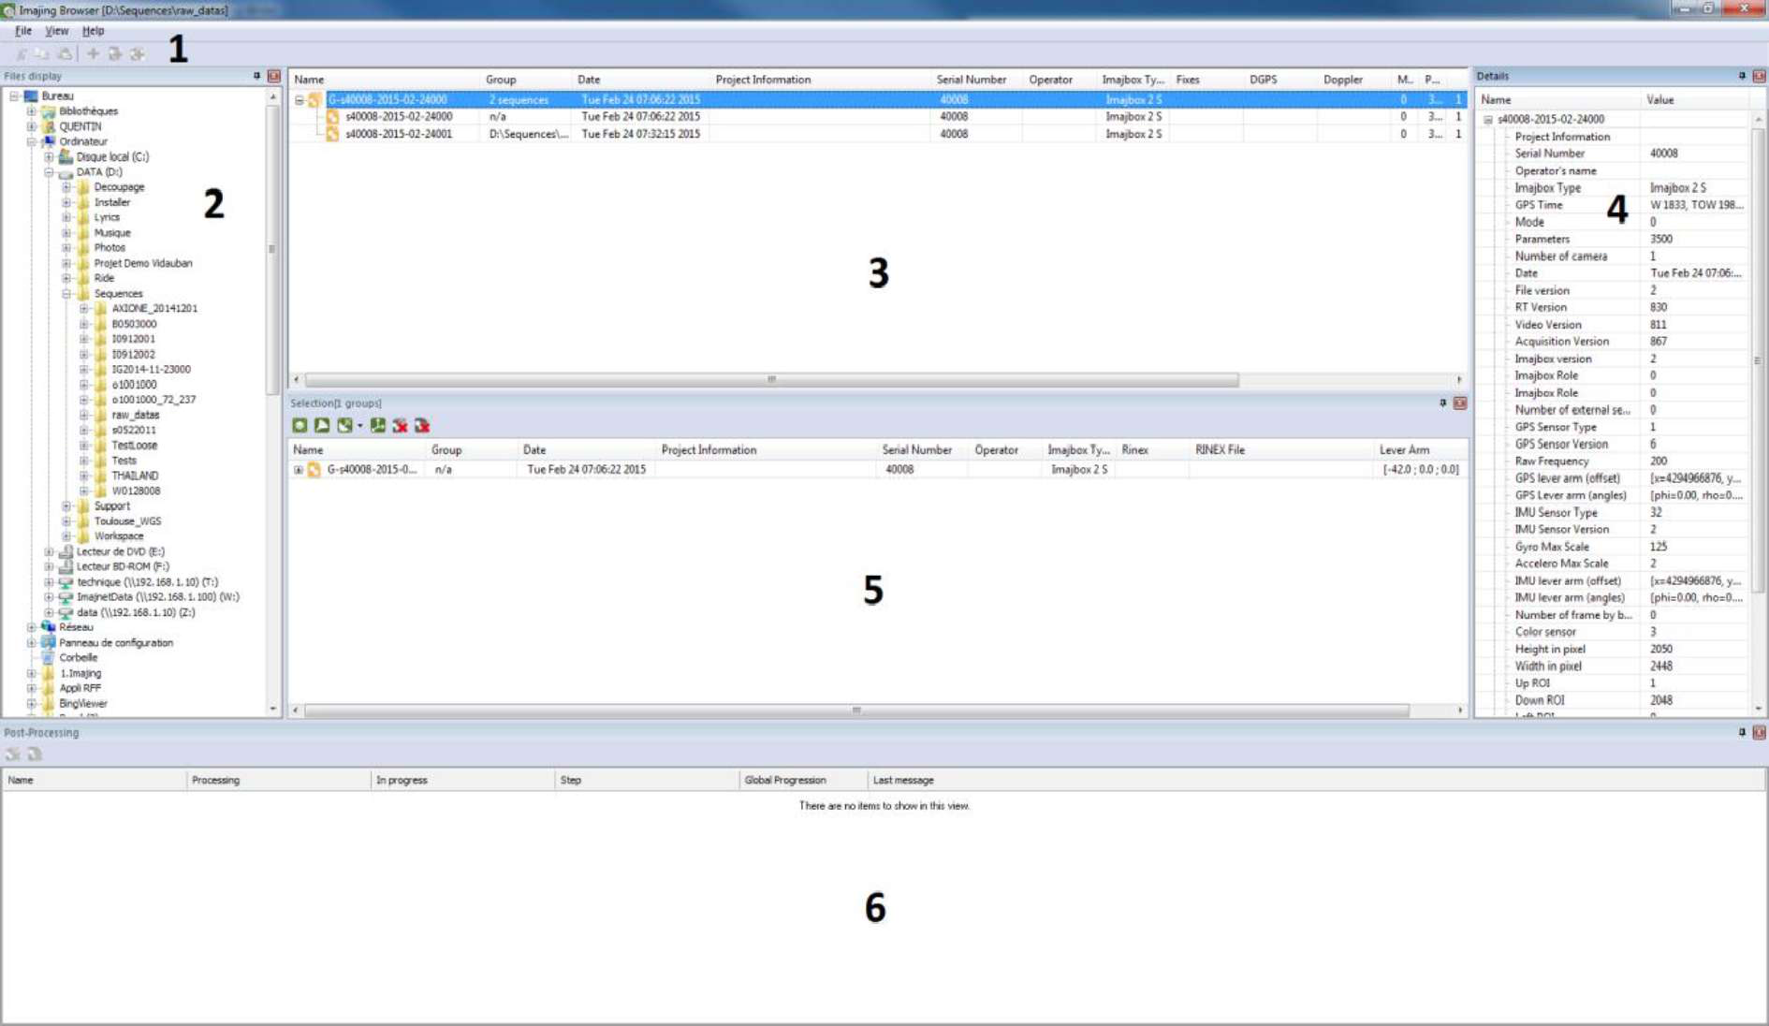Open the View menu
Screen dimensions: 1769x1026
point(57,31)
